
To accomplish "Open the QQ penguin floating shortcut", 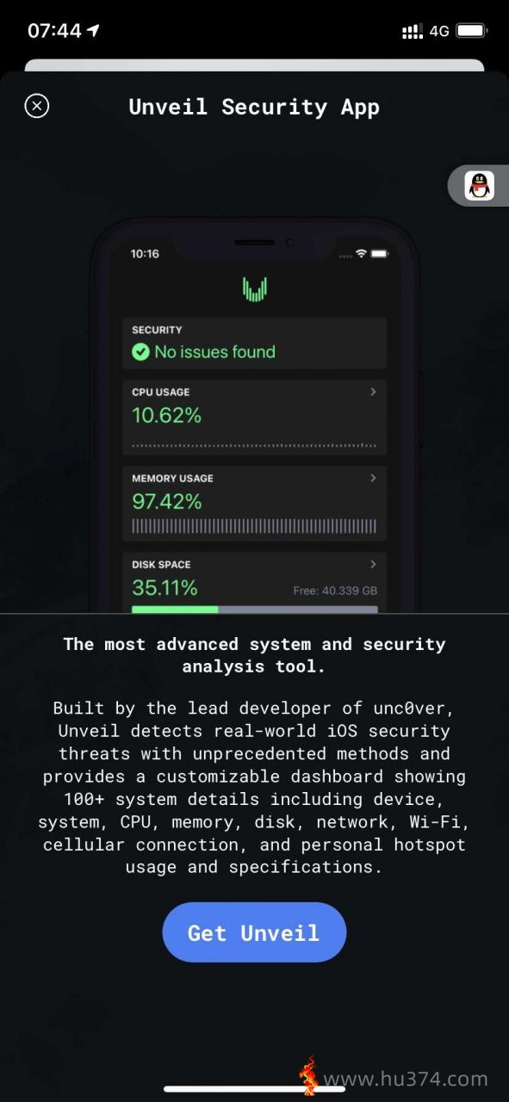I will [480, 186].
